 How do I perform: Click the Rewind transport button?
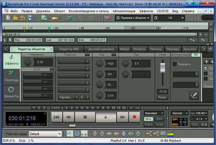(x=68, y=117)
